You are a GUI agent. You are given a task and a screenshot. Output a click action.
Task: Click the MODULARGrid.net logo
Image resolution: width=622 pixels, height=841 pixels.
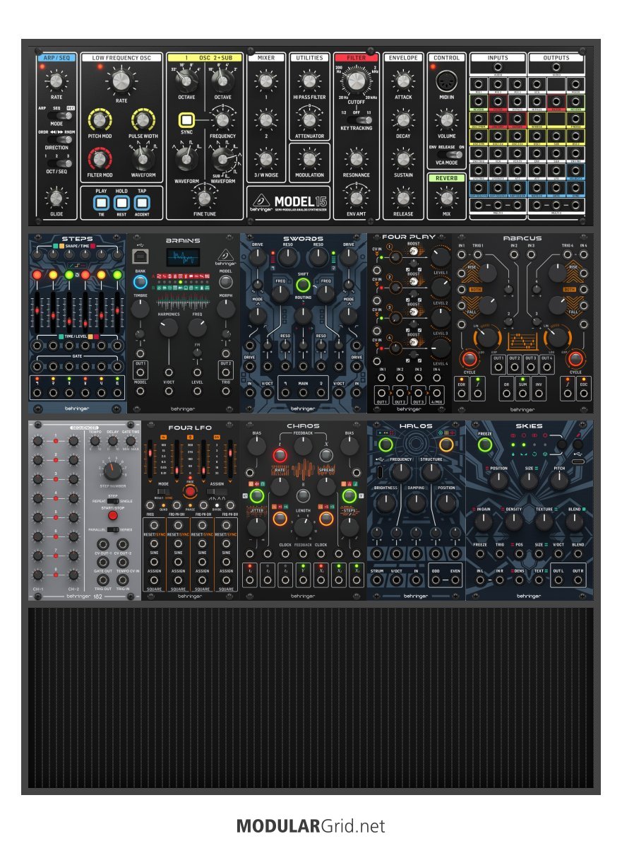311,825
